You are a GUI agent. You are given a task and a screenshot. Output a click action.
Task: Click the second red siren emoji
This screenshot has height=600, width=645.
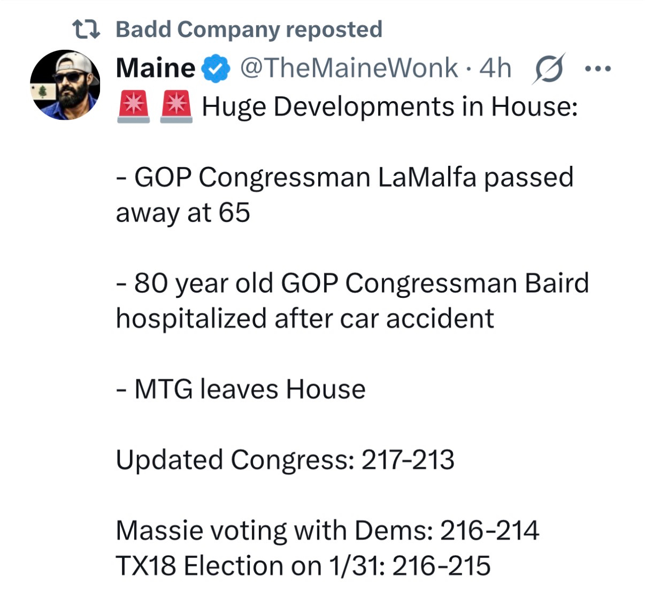click(x=176, y=106)
